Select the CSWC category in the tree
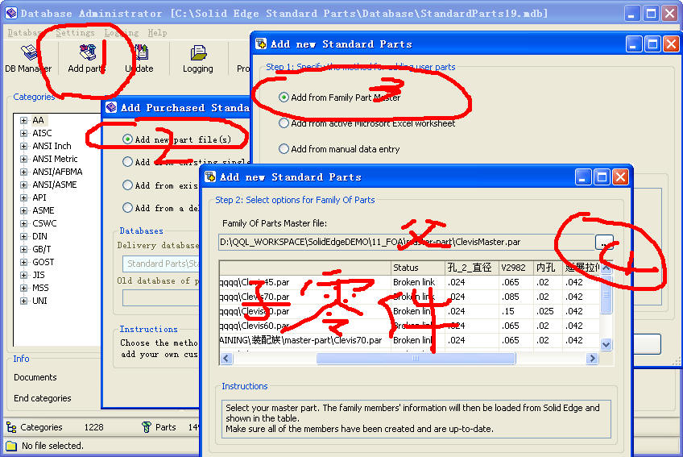This screenshot has width=683, height=457. click(44, 223)
